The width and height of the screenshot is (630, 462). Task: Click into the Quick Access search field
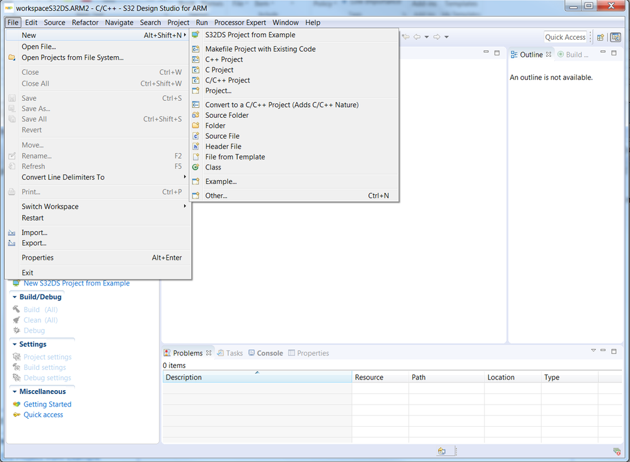coord(565,37)
